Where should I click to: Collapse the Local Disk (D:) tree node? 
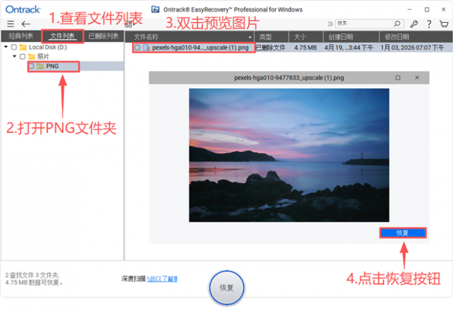(x=6, y=47)
